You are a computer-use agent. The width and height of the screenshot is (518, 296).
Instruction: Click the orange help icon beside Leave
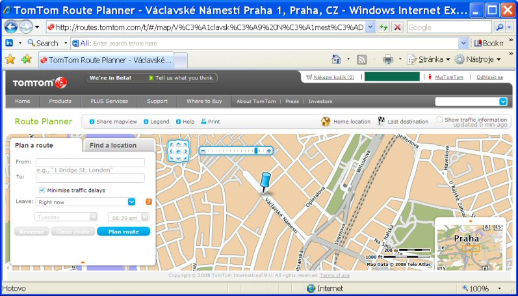click(x=149, y=202)
